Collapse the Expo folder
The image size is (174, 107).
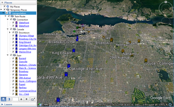point(8,55)
